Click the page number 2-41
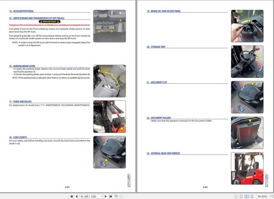This screenshot has height=199, width=274. tap(67, 187)
